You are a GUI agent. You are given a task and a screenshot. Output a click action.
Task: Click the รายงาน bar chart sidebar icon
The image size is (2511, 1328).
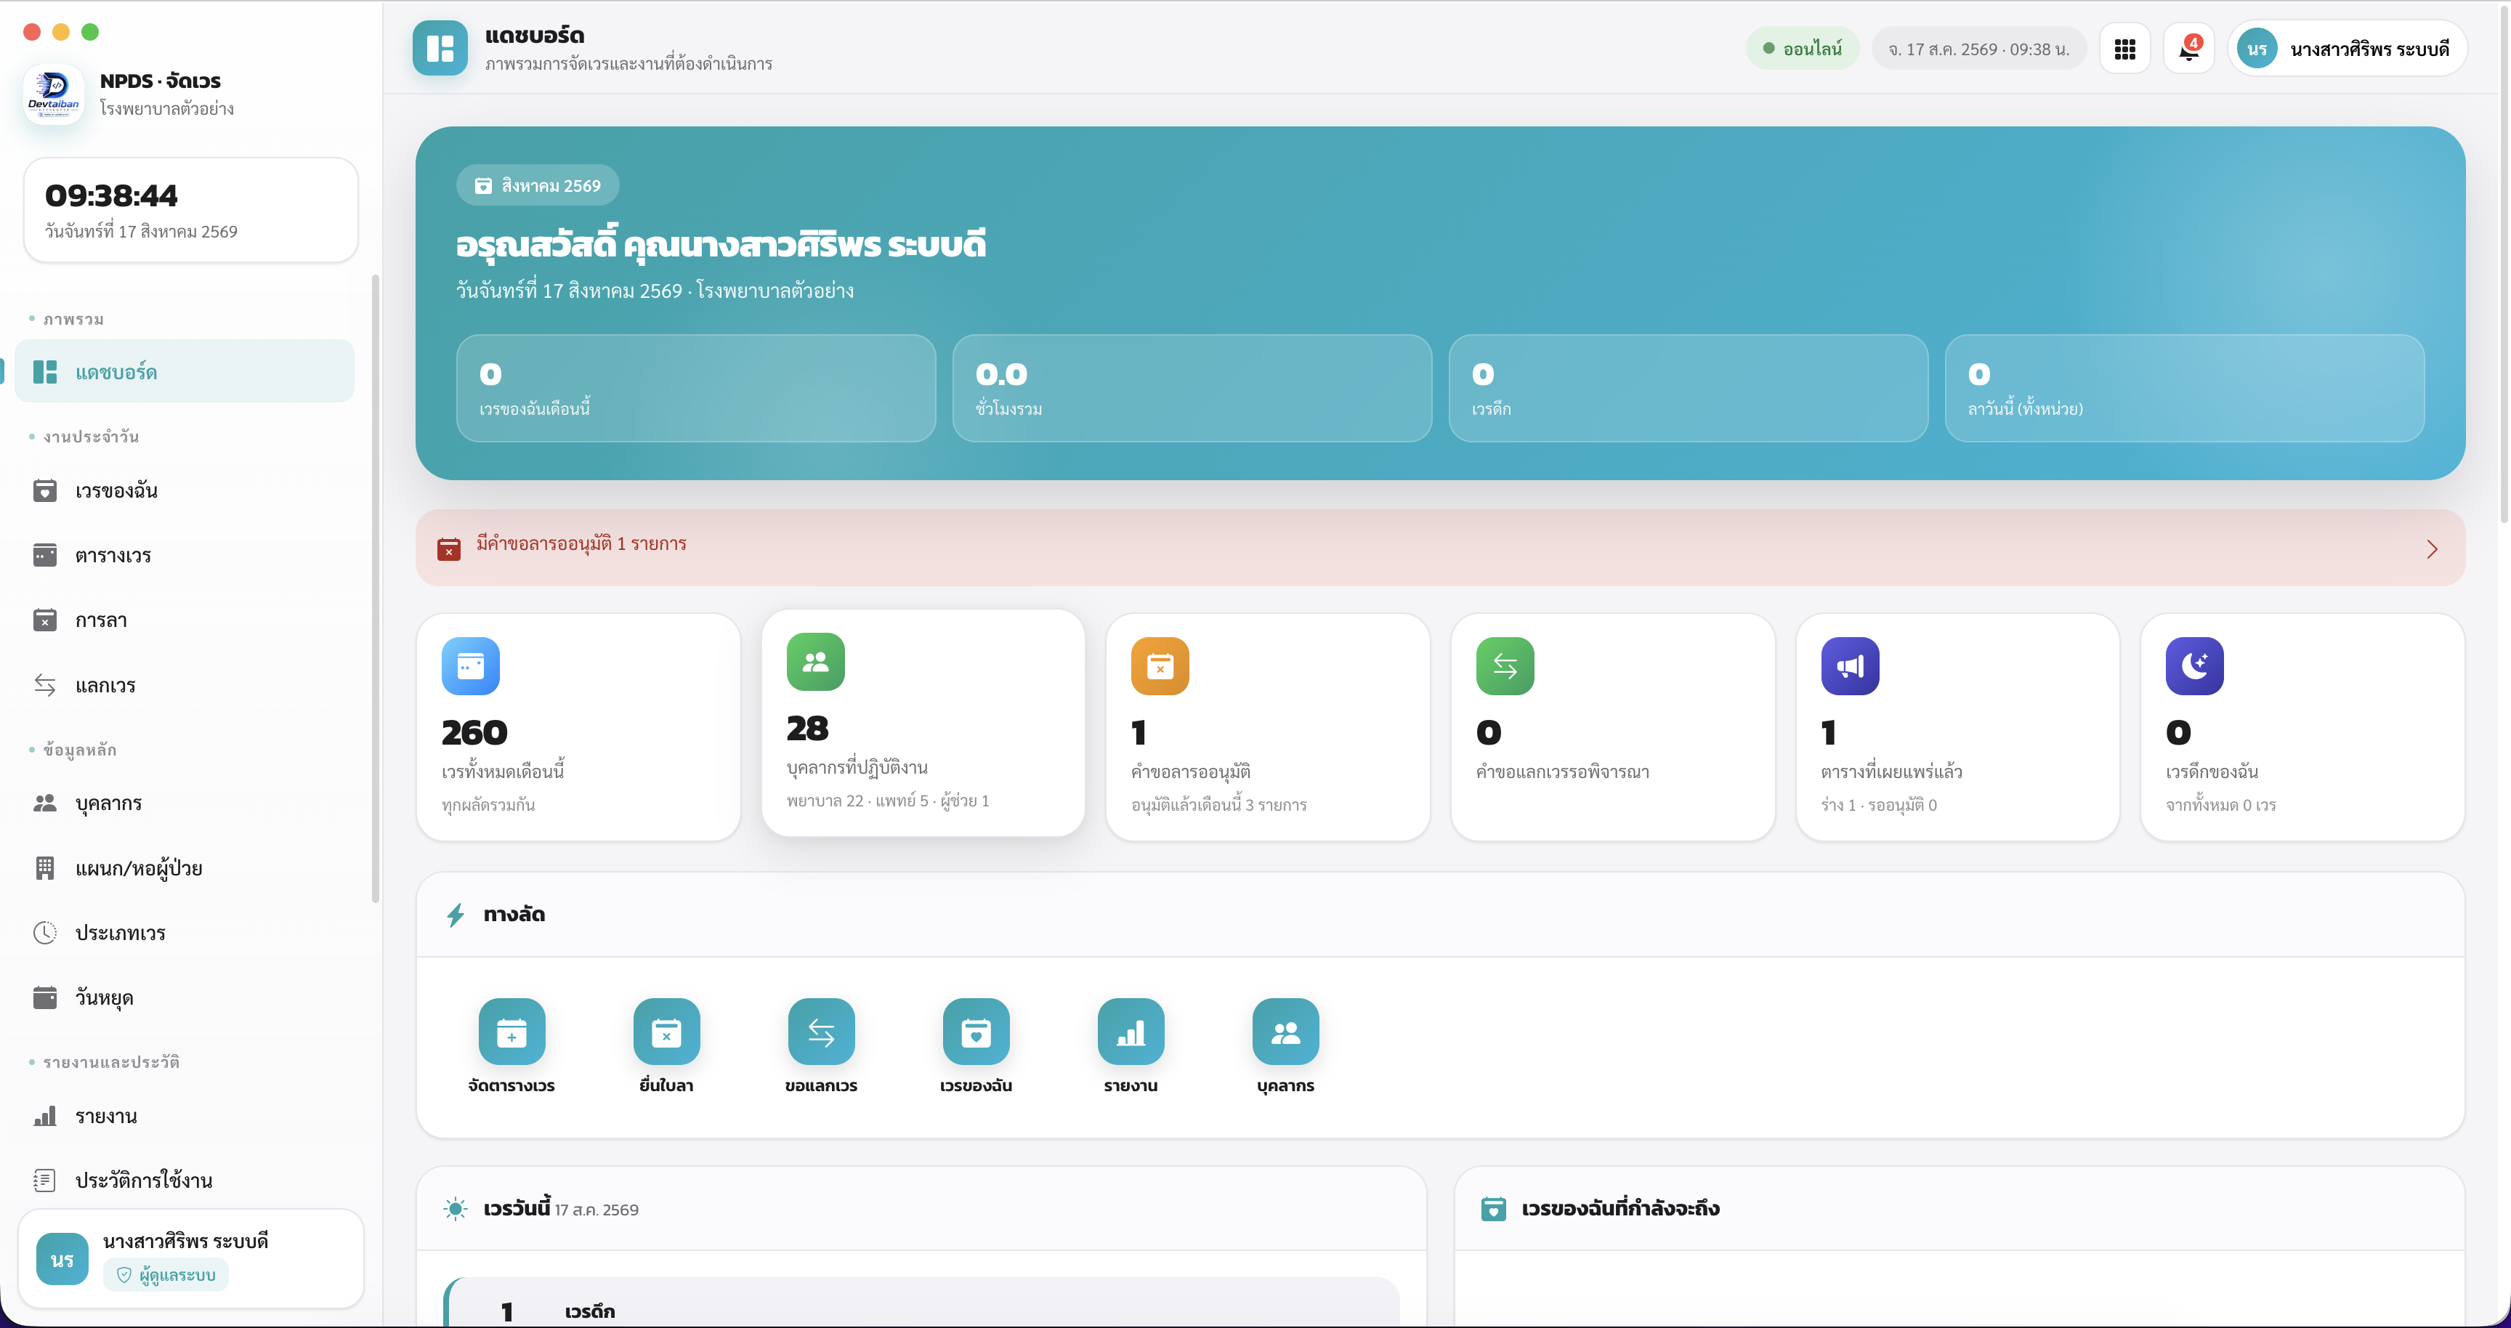tap(45, 1116)
